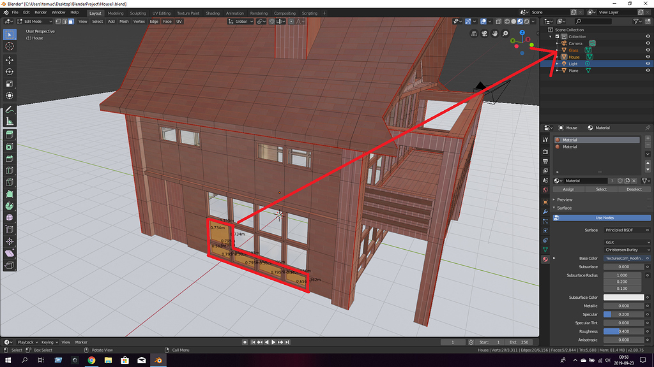Choose the Inset Faces tool

pyautogui.click(x=9, y=147)
